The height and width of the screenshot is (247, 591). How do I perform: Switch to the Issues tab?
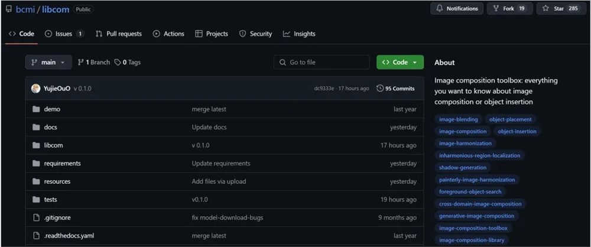pyautogui.click(x=64, y=34)
